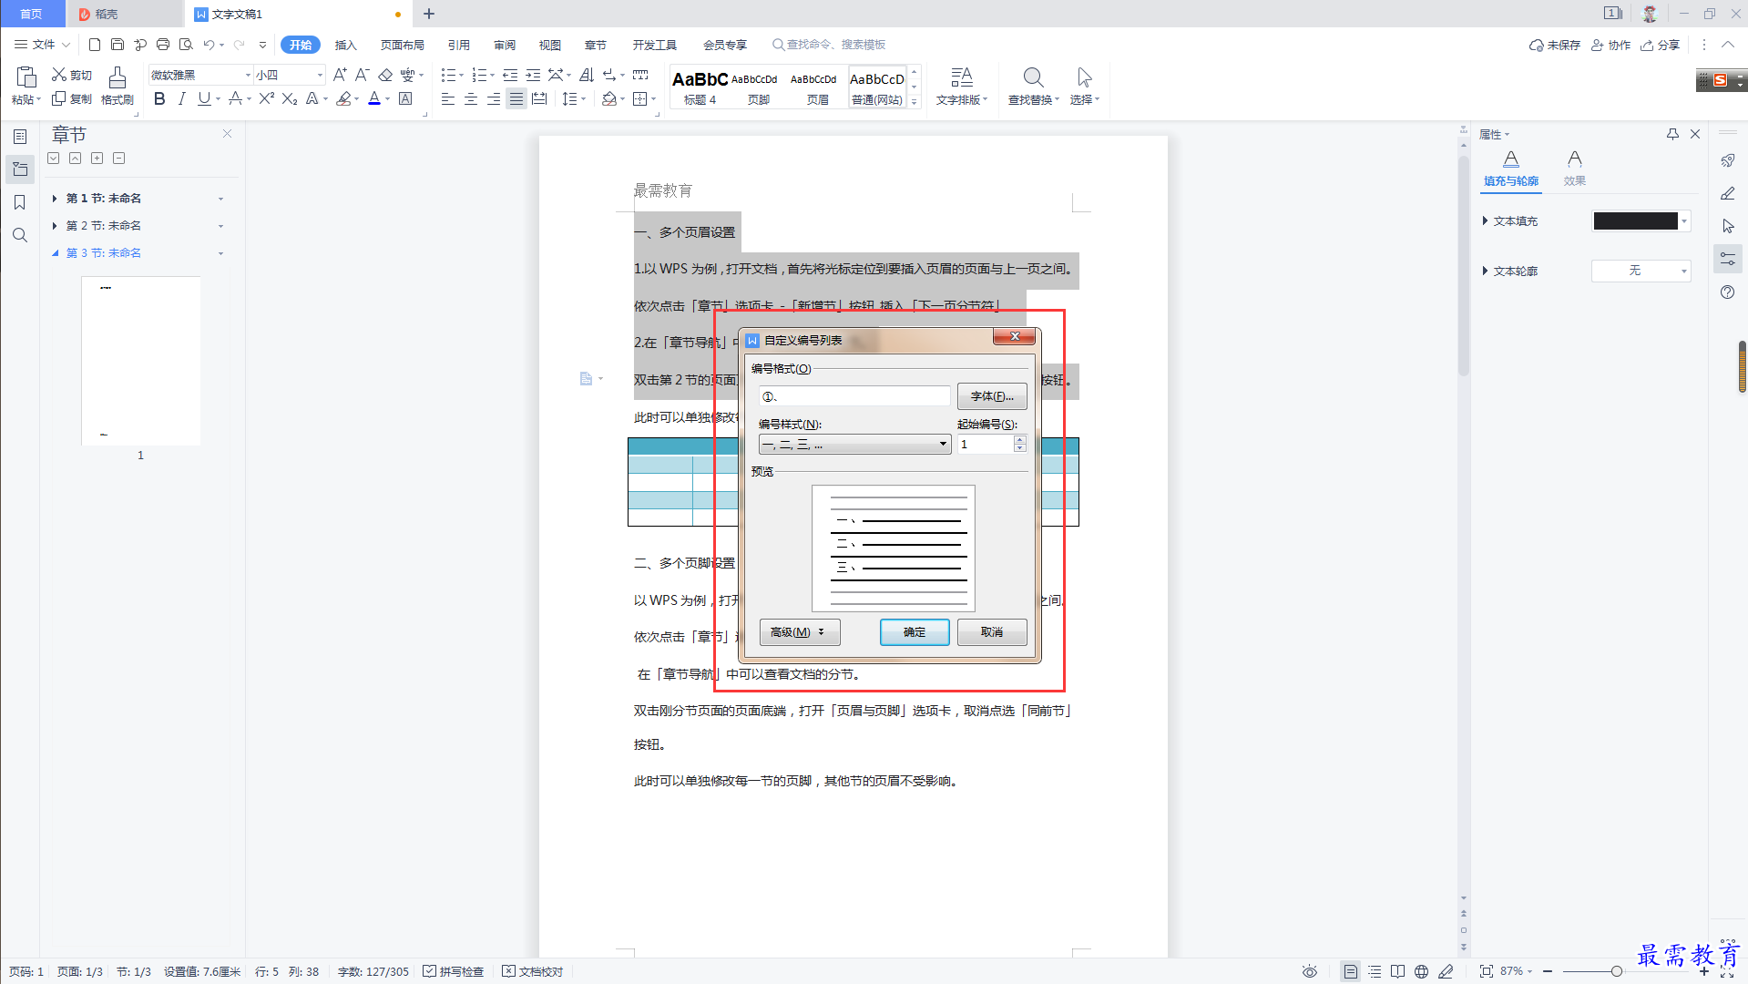Toggle eye protection mode in the status bar
Image resolution: width=1748 pixels, height=984 pixels.
(1310, 971)
